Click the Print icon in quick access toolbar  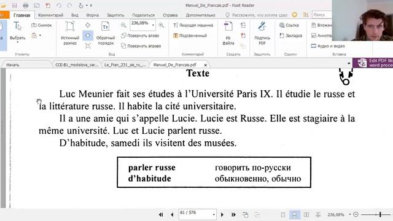pos(26,6)
